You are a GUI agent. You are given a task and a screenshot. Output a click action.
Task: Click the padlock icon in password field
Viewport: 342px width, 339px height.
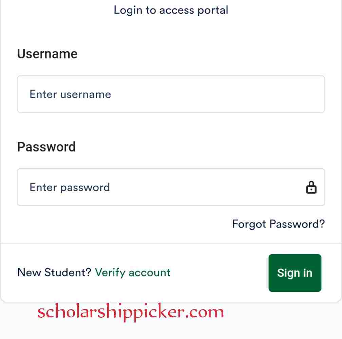pyautogui.click(x=311, y=187)
